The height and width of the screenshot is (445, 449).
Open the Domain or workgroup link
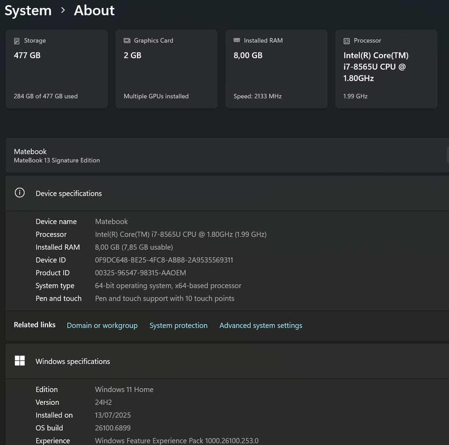pos(102,326)
